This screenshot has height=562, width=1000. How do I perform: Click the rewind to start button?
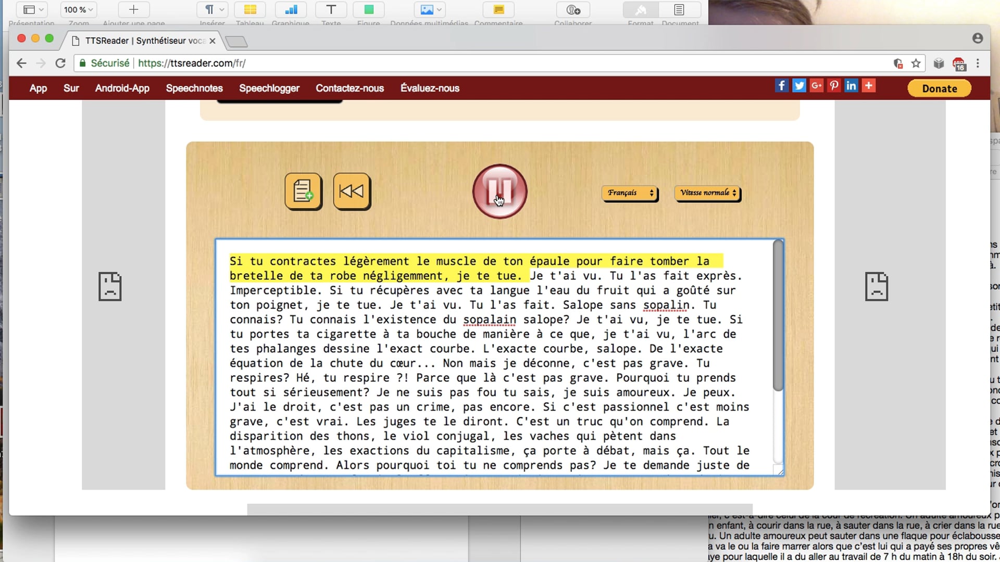tap(352, 191)
